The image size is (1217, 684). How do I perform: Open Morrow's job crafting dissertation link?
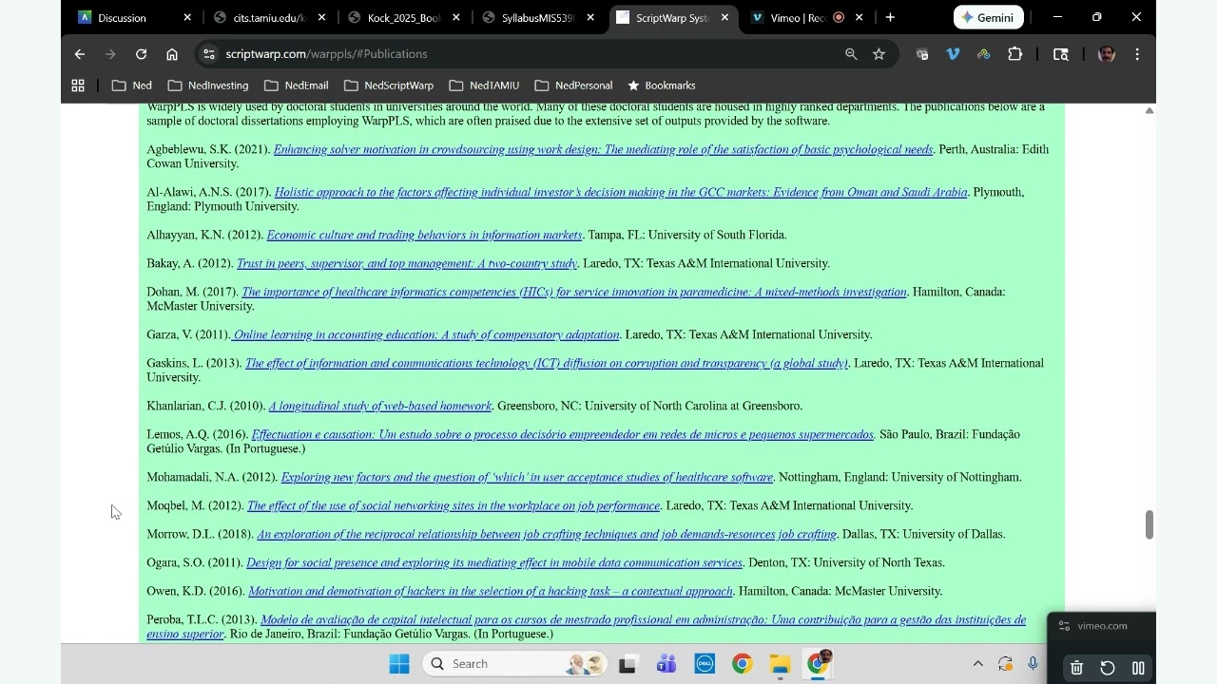click(x=547, y=535)
